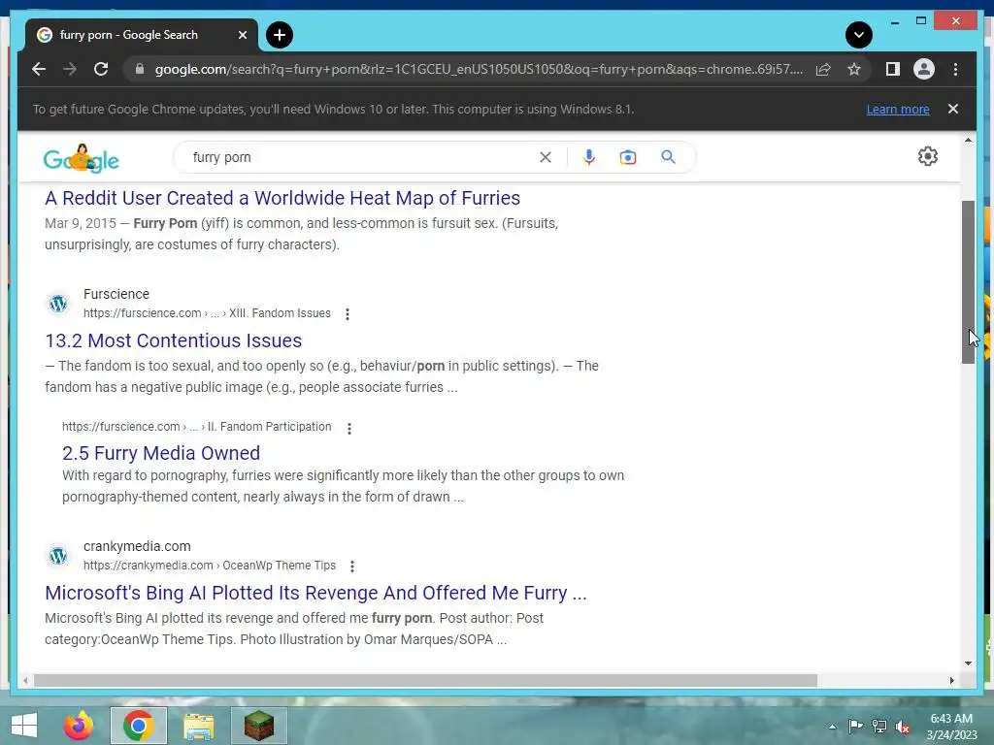Open the network tray icon
994x745 pixels.
[x=879, y=727]
